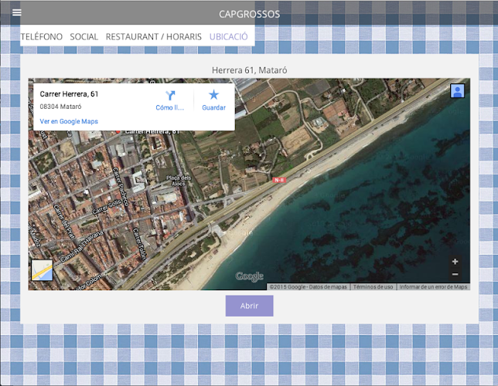Select the UBICACIÓ tab
498x386 pixels.
point(228,36)
